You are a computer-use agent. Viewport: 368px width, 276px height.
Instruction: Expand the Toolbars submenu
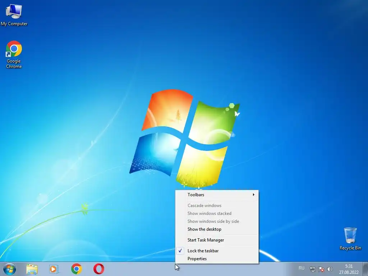click(x=217, y=195)
